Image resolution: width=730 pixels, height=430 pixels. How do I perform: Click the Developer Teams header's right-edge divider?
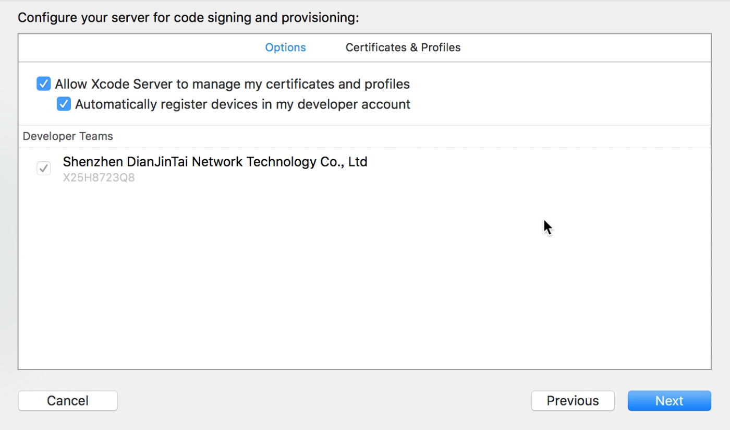tap(710, 136)
